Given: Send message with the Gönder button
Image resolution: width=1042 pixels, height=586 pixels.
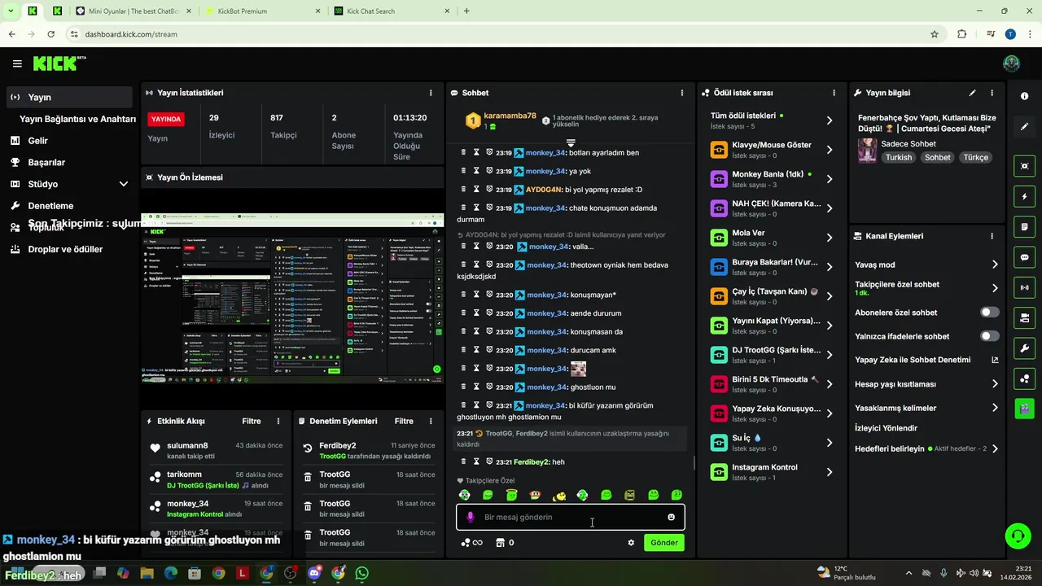Looking at the screenshot, I should click(664, 543).
